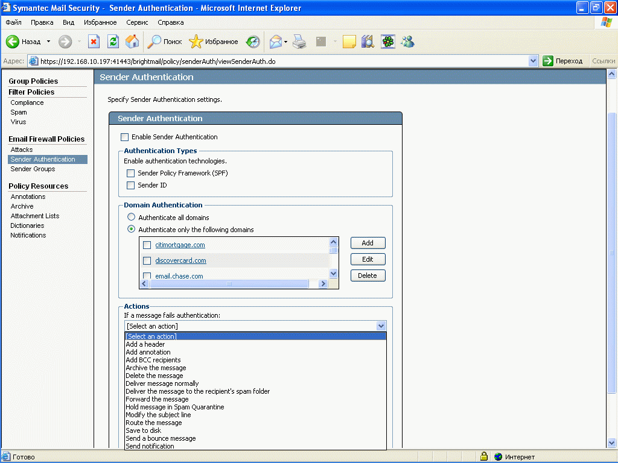
Task: Click the Mail envelope icon
Action: click(275, 42)
